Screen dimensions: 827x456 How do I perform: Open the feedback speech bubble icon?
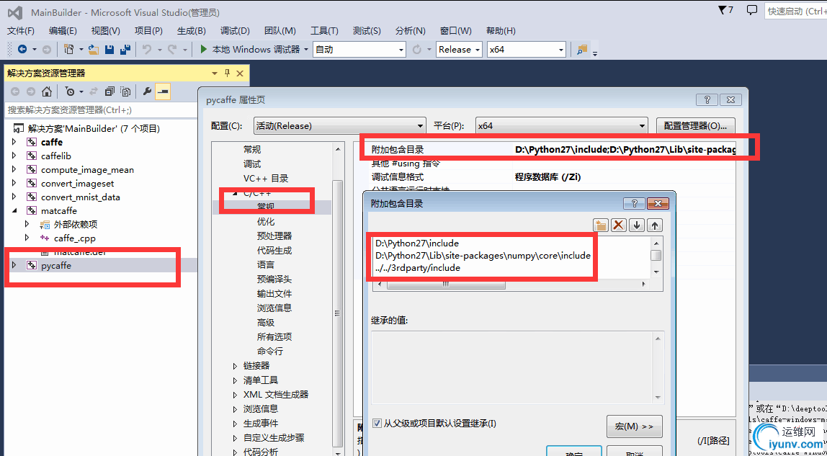click(x=752, y=10)
